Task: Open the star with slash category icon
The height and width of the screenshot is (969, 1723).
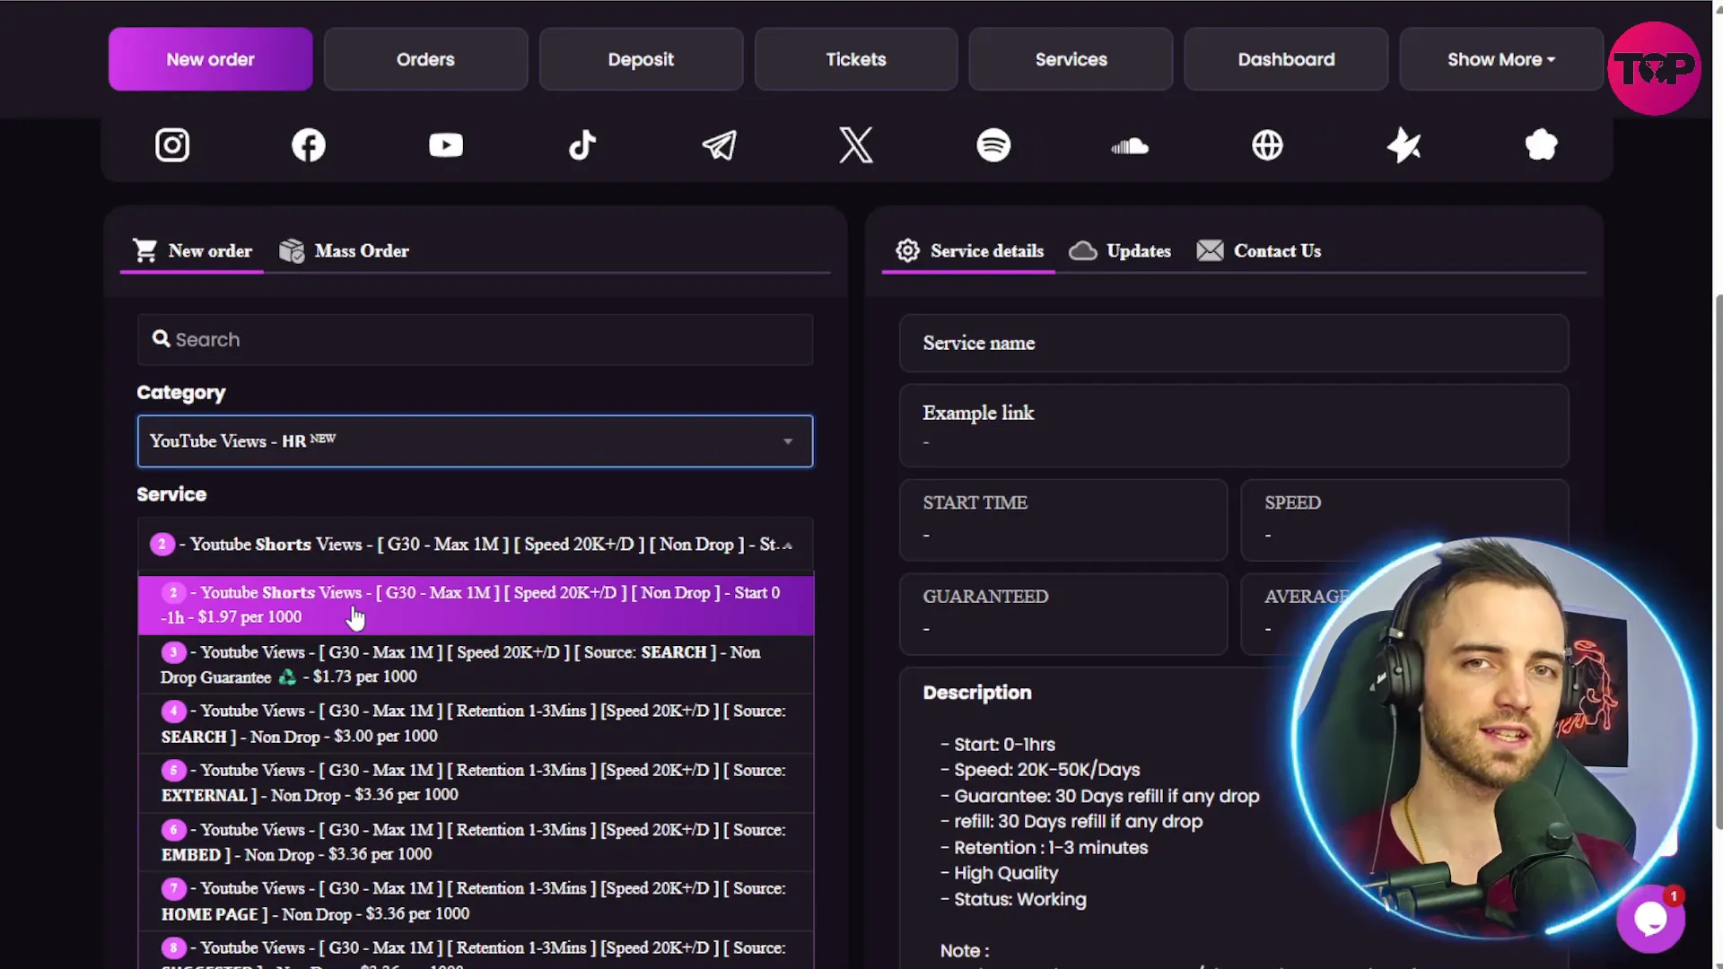Action: pos(1404,144)
